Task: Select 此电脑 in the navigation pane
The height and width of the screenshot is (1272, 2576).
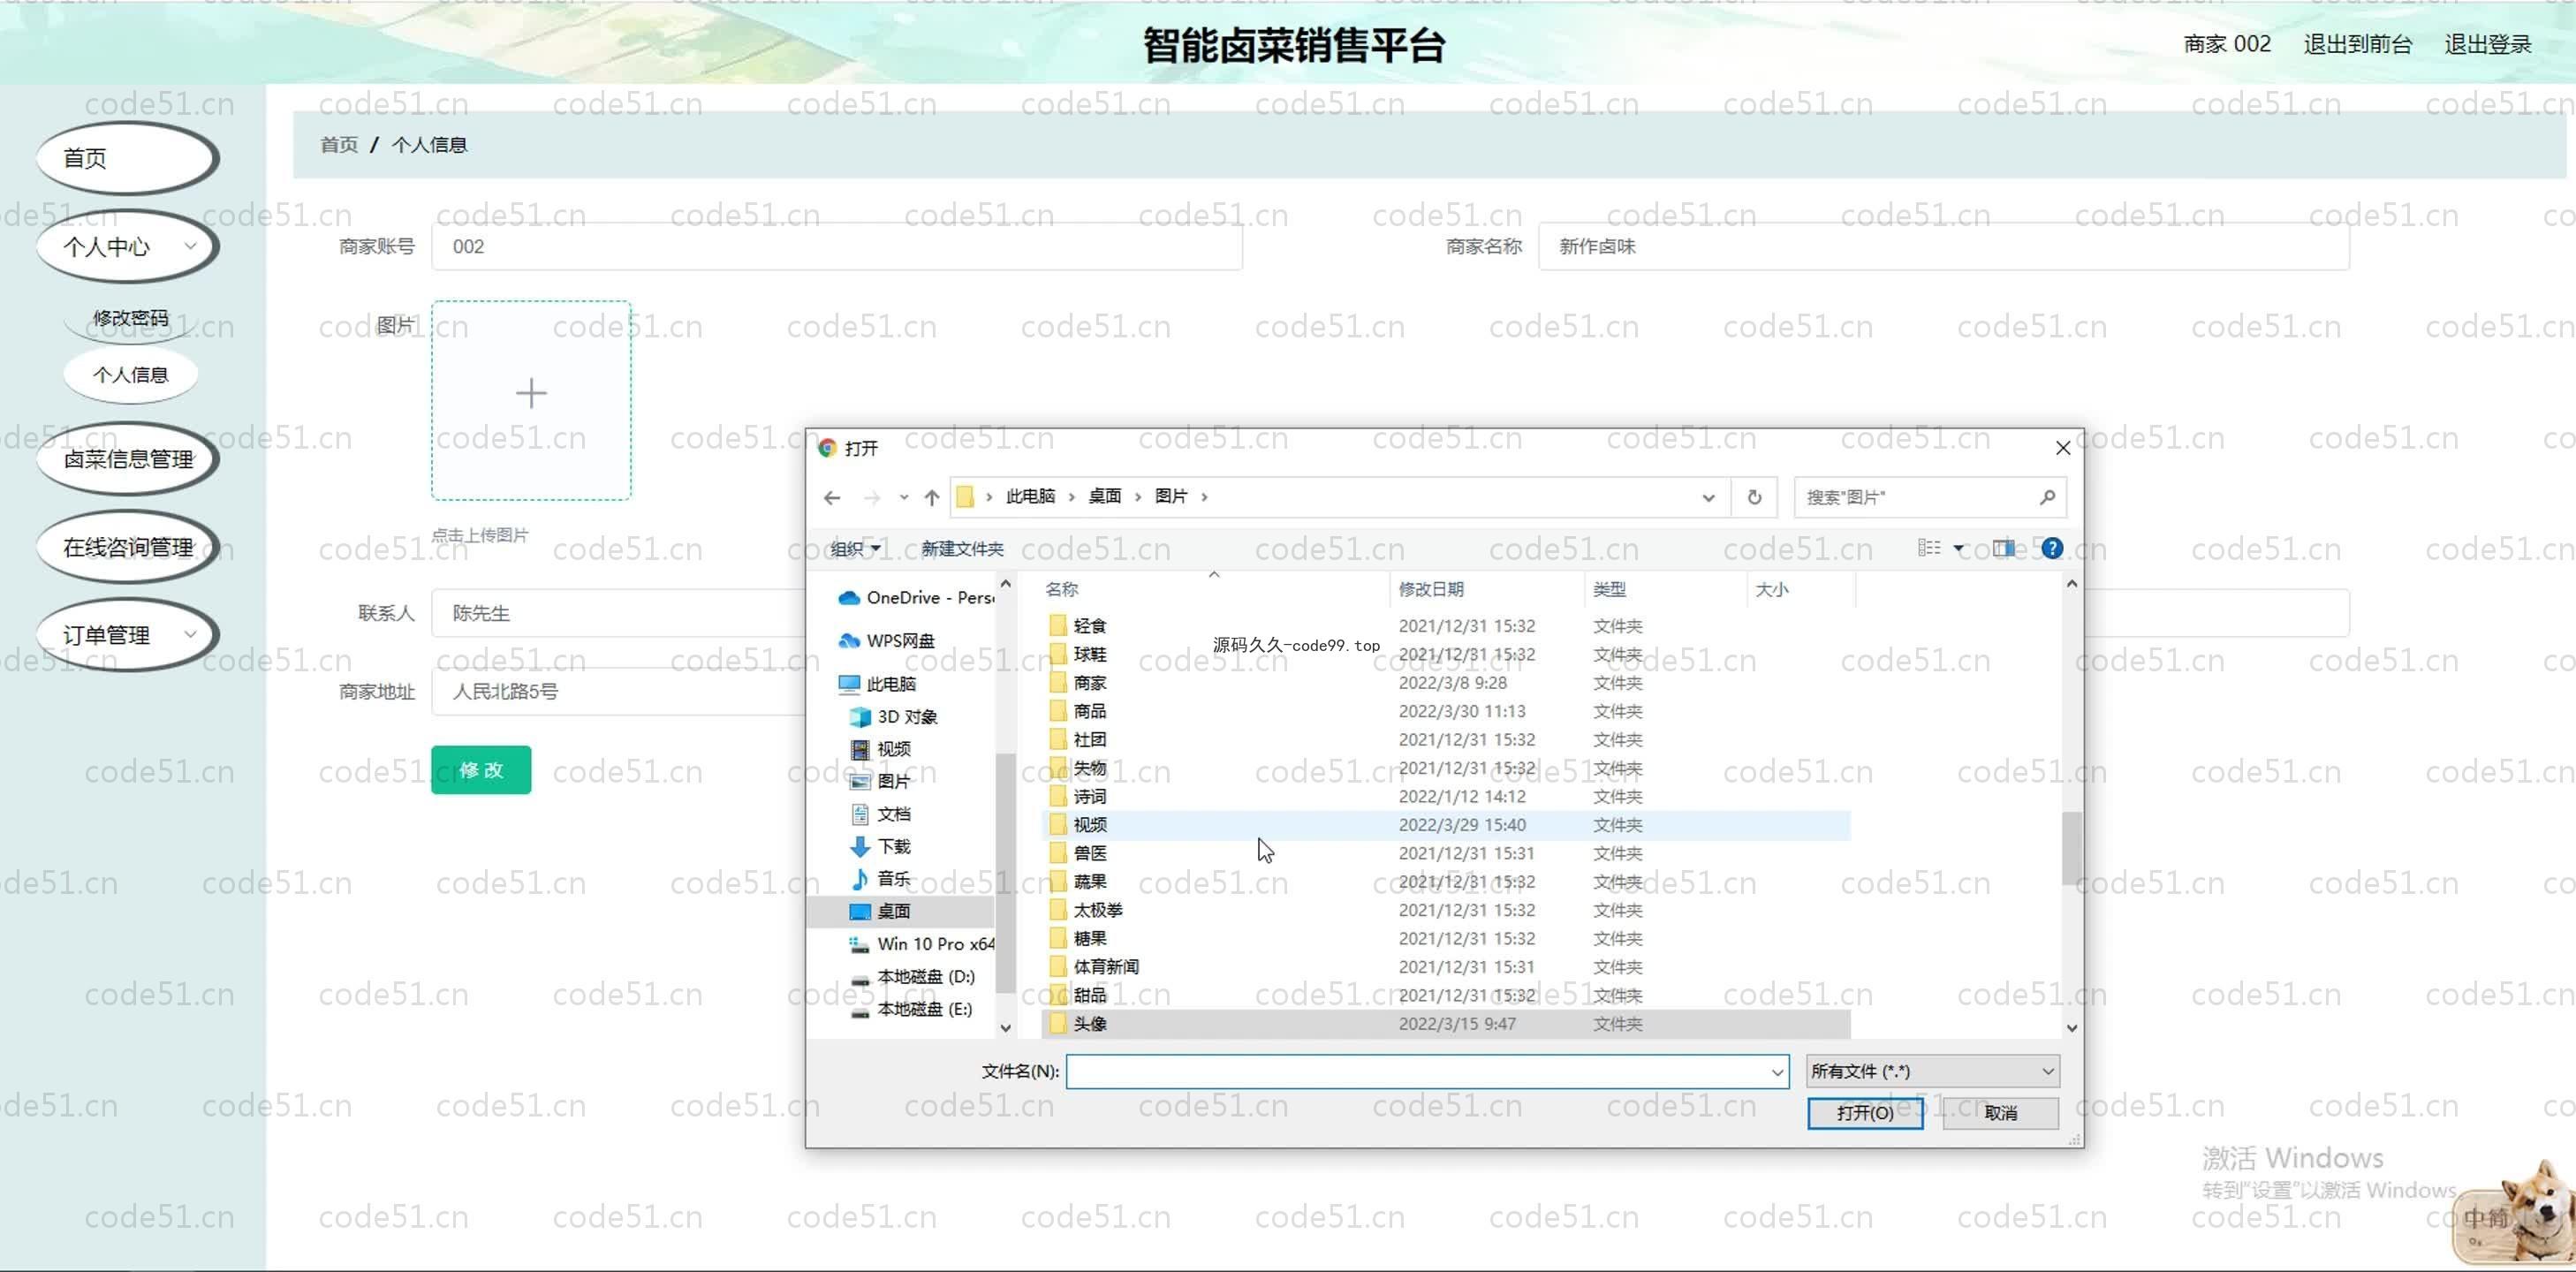Action: (878, 684)
